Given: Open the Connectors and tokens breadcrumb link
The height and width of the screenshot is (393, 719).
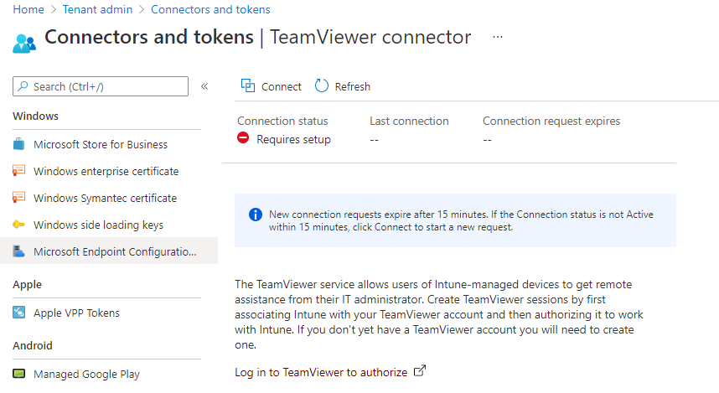Looking at the screenshot, I should [x=210, y=9].
